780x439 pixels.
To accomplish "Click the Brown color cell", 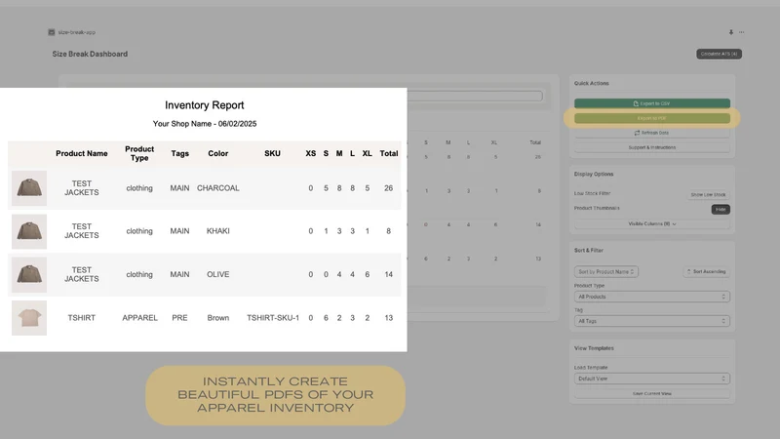I will (x=217, y=318).
